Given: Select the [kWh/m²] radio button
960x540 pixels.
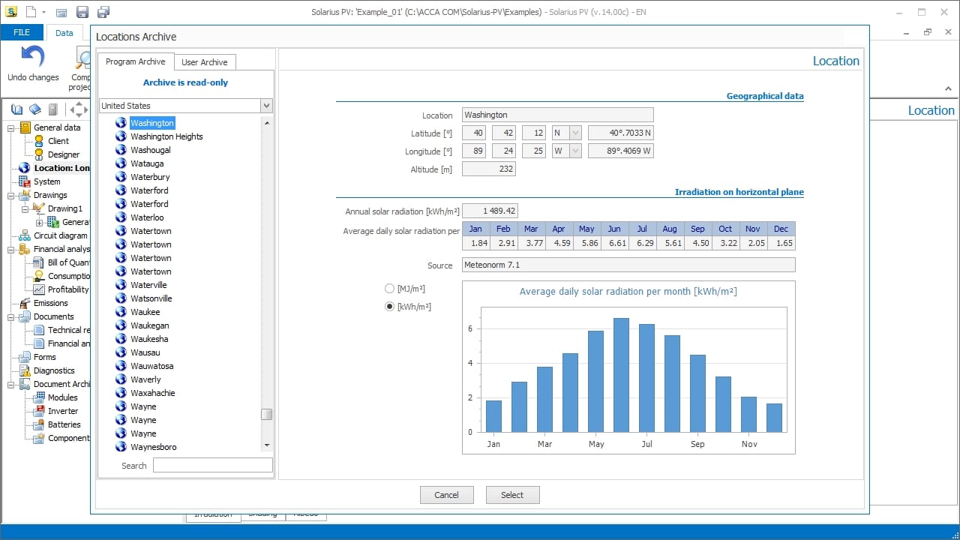Looking at the screenshot, I should point(389,306).
